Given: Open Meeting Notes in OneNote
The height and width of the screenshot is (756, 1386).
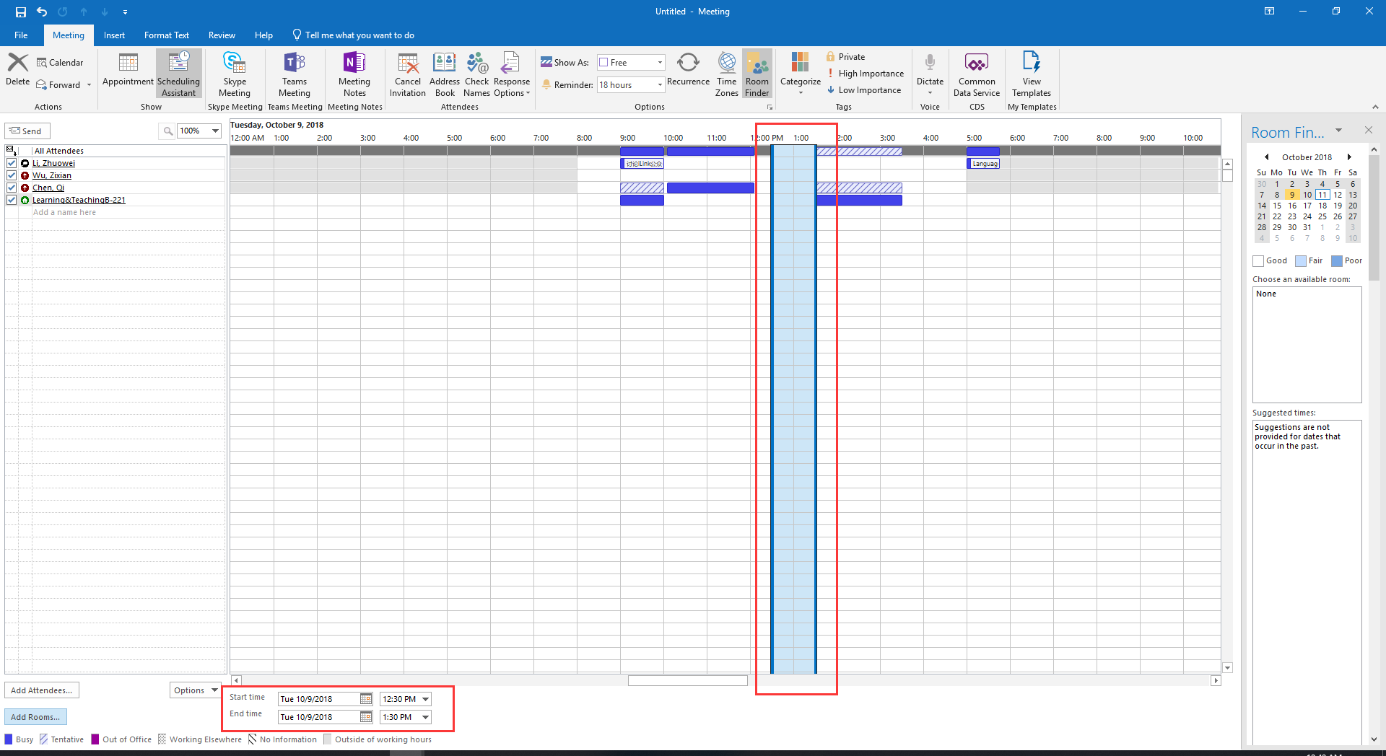Looking at the screenshot, I should 354,74.
